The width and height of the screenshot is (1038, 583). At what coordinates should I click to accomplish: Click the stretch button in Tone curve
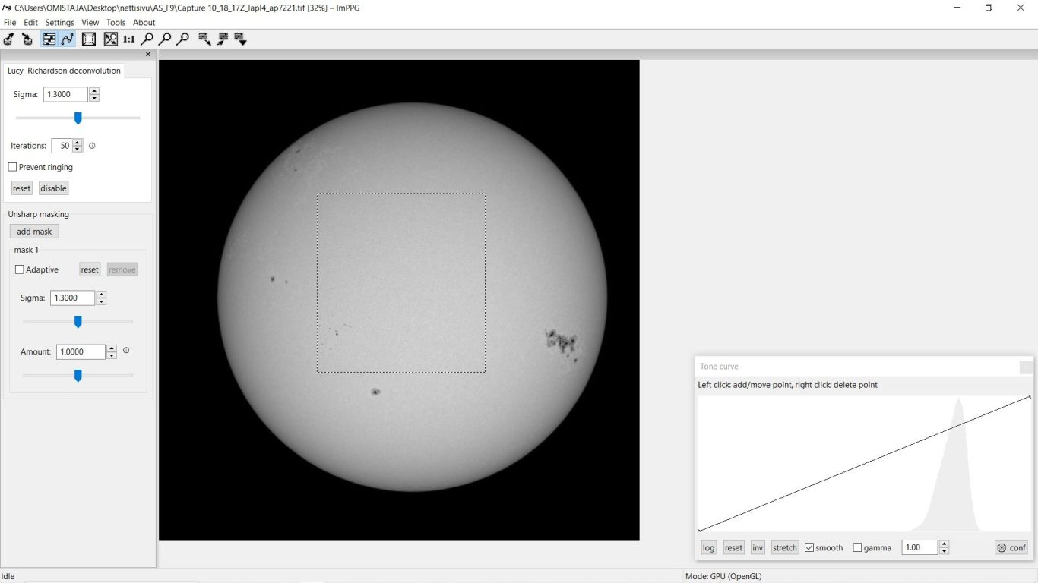click(785, 547)
